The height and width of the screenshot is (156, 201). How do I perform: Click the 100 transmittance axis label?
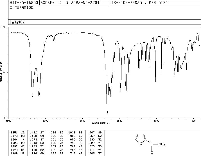(x=3, y=27)
